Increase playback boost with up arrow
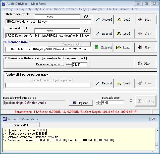This screenshot has height=154, width=160. click(x=98, y=101)
